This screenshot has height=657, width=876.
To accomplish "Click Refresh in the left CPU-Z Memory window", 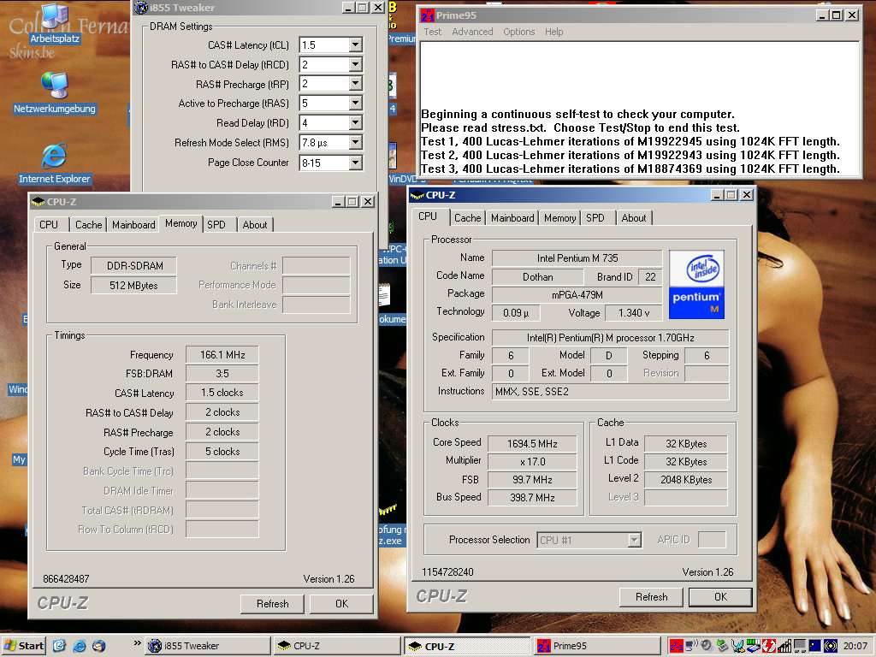I will click(273, 604).
